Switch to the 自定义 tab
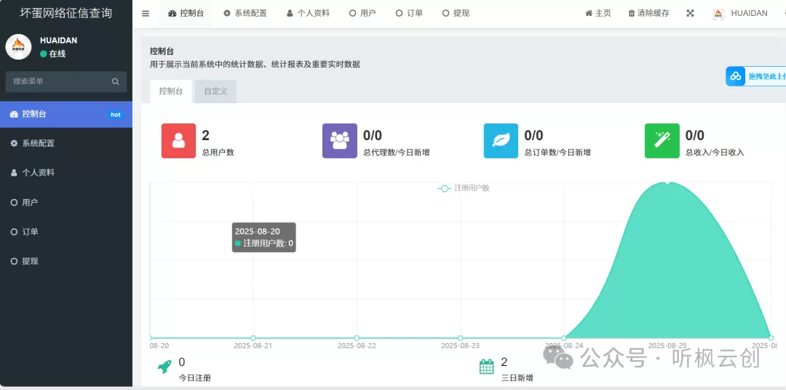786x390 pixels. click(x=215, y=92)
